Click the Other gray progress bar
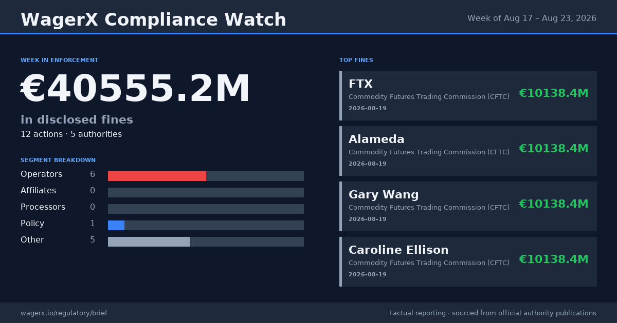Viewport: 617px width, 323px height. 149,241
